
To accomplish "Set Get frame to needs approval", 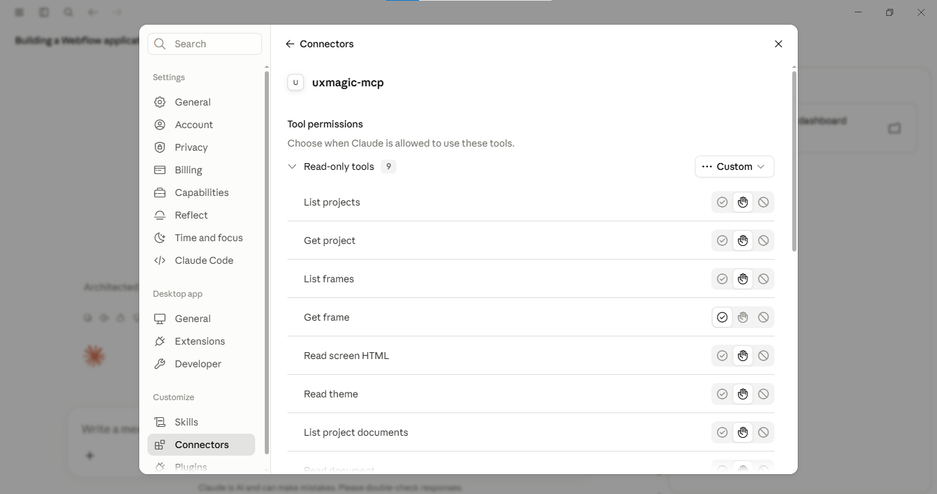I will tap(743, 317).
